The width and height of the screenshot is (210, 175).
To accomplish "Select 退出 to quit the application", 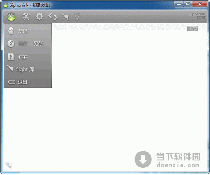I will point(23,82).
